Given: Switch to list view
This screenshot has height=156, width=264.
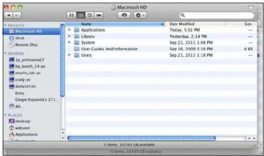Looking at the screenshot, I should (81, 15).
